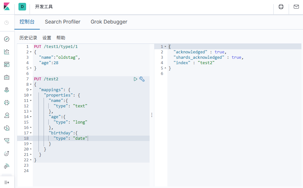Open Visualize from the chart sidebar icon
303x188 pixels.
tap(7, 52)
